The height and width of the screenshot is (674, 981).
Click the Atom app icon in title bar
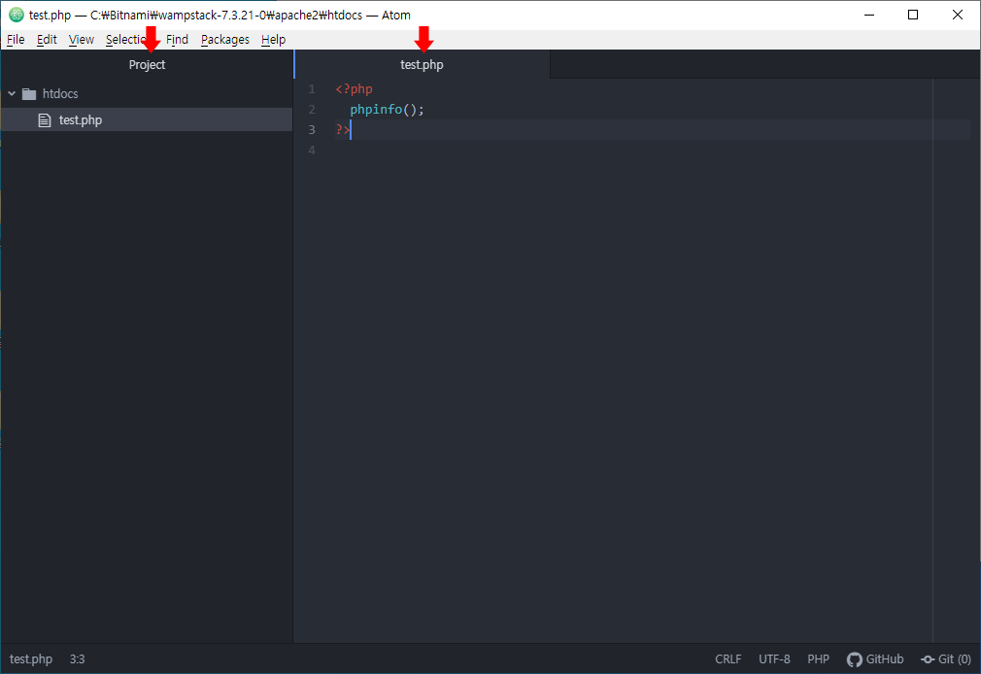tap(17, 15)
